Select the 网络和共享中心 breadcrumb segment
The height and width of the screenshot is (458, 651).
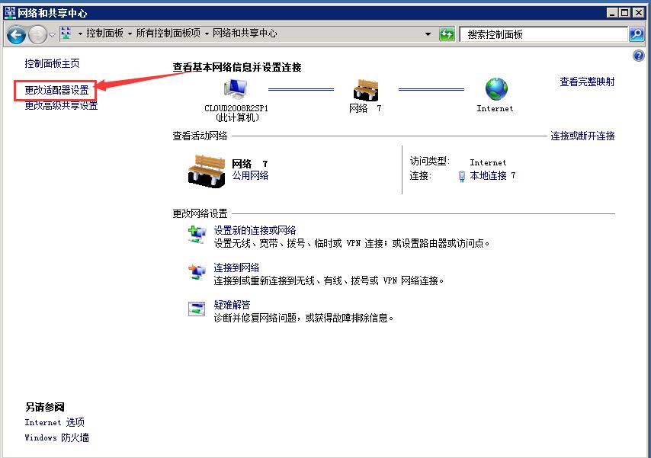click(245, 34)
